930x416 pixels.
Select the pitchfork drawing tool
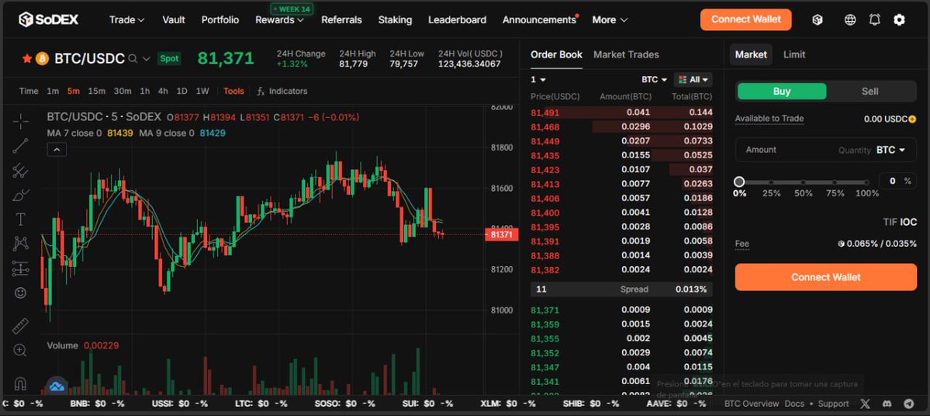click(21, 170)
